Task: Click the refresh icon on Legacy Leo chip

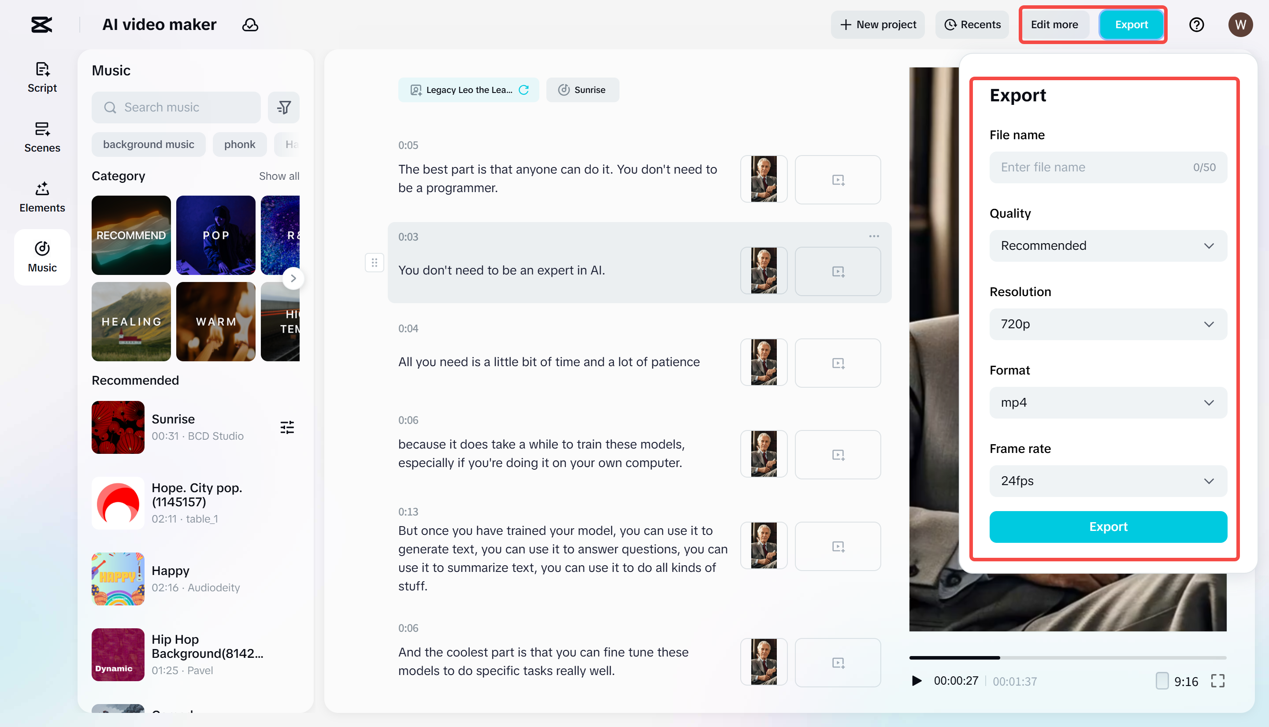Action: pyautogui.click(x=523, y=90)
